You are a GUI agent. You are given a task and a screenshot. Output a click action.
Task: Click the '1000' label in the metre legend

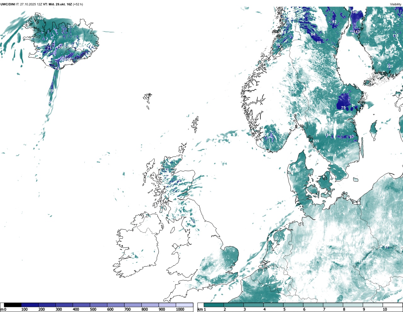pyautogui.click(x=180, y=309)
